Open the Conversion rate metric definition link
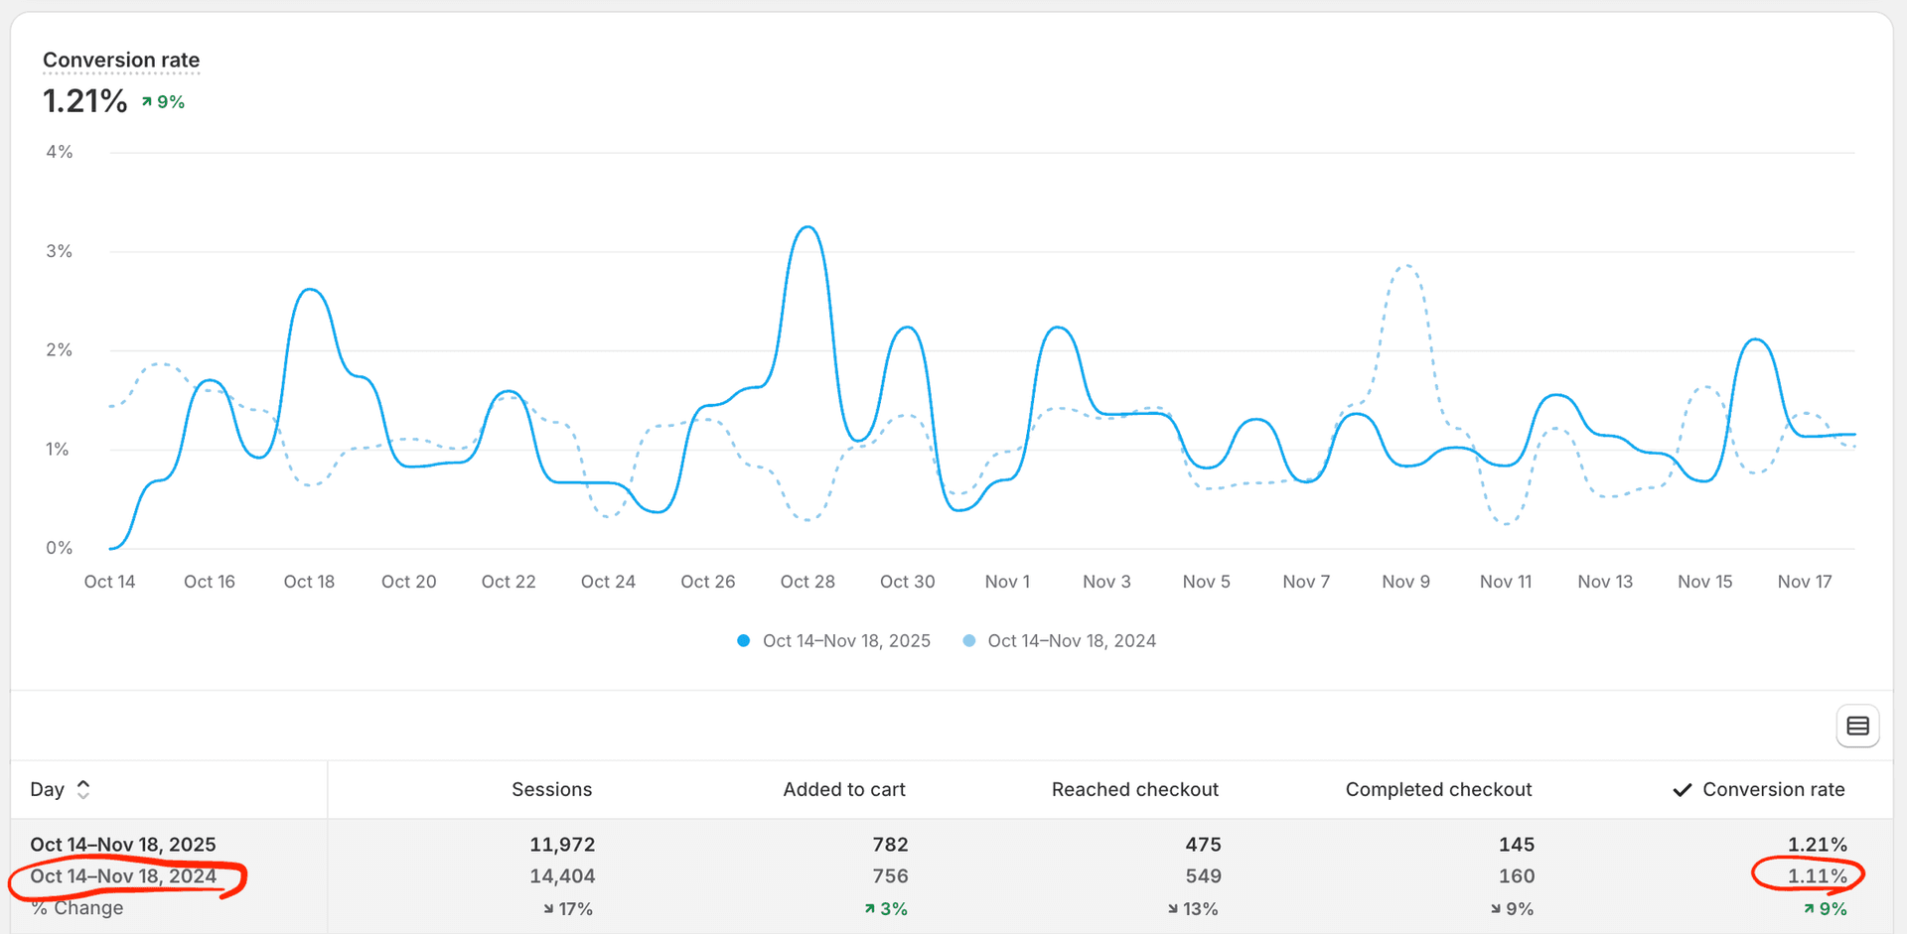This screenshot has height=934, width=1907. tap(120, 60)
